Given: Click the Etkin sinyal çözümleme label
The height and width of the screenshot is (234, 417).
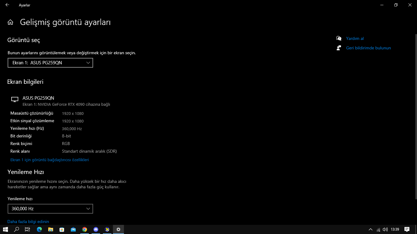Looking at the screenshot, I should (x=32, y=121).
